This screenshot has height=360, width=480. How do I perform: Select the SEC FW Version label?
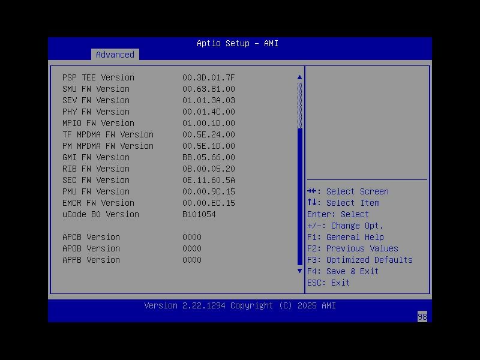coord(96,180)
